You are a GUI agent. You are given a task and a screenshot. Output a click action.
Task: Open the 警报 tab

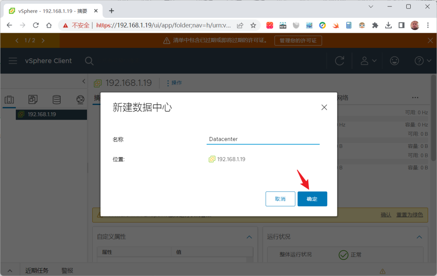coord(67,270)
